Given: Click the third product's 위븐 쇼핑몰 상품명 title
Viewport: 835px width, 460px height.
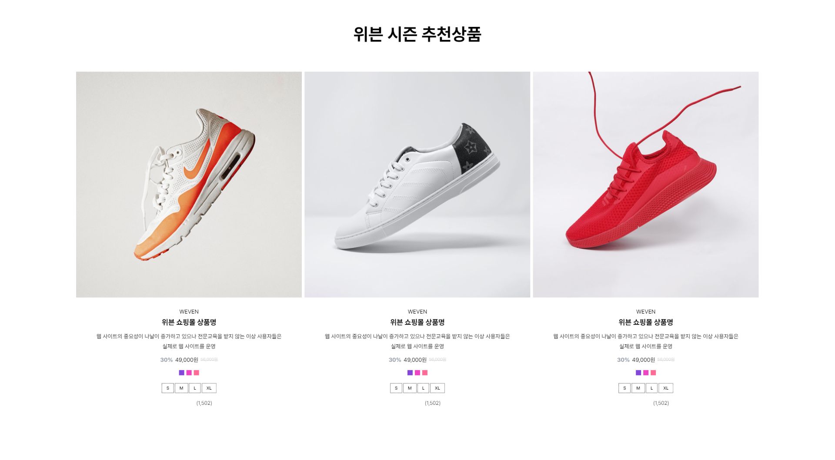Looking at the screenshot, I should coord(646,322).
